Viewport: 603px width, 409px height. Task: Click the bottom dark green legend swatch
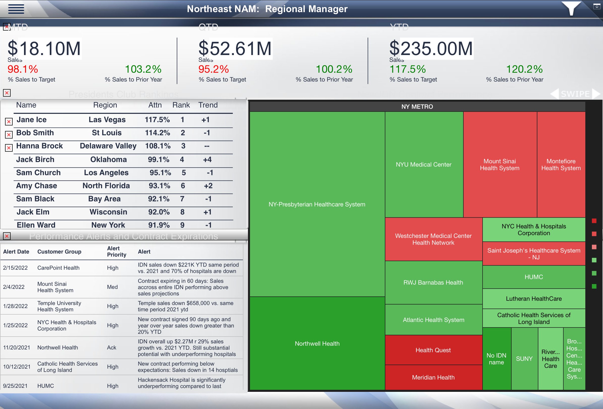click(x=594, y=286)
